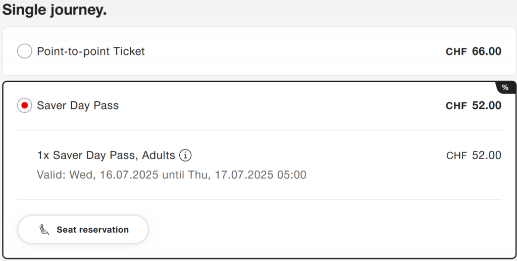This screenshot has width=517, height=261.
Task: Click the 'CHF' label before 66.00
Action: coord(456,51)
